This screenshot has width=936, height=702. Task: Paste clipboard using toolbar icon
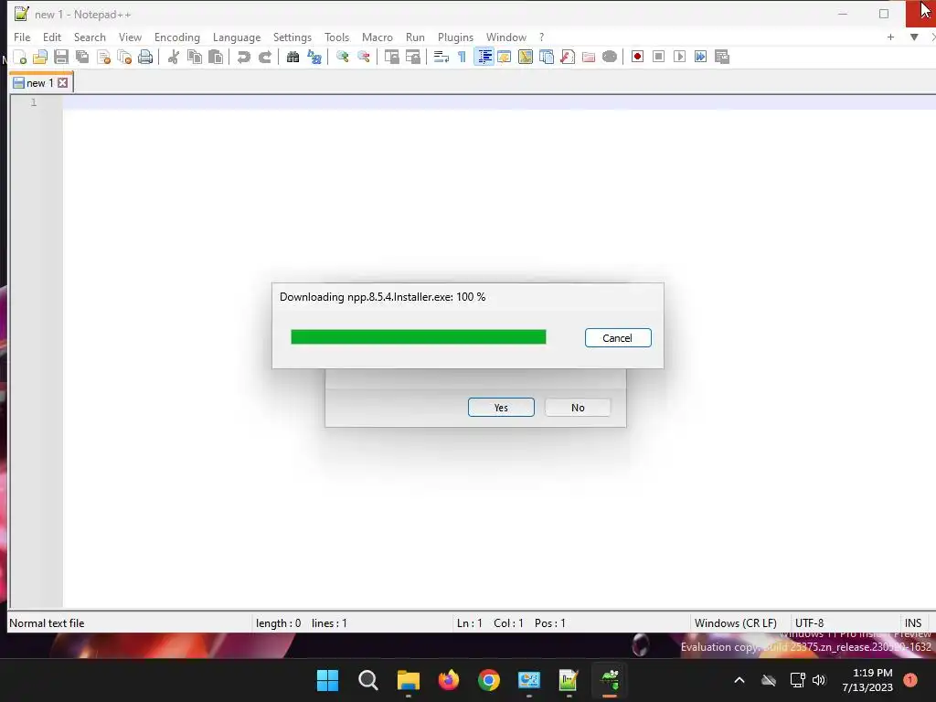point(216,57)
